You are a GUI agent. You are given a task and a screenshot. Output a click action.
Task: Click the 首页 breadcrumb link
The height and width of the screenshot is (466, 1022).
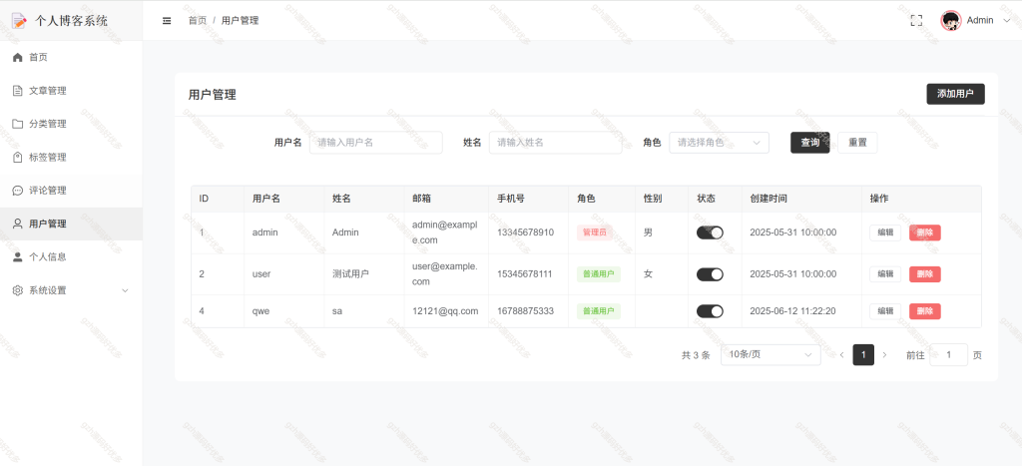[x=198, y=20]
